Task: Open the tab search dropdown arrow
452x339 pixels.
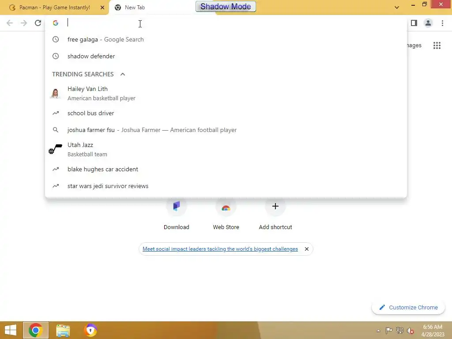Action: click(x=397, y=8)
